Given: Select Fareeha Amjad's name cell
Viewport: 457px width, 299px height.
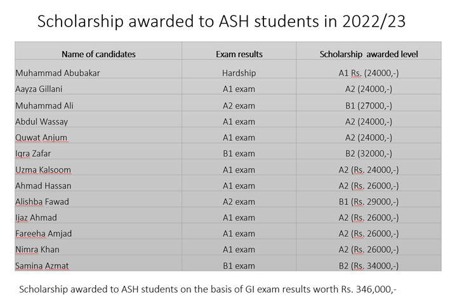Looking at the screenshot, I should coord(44,234).
